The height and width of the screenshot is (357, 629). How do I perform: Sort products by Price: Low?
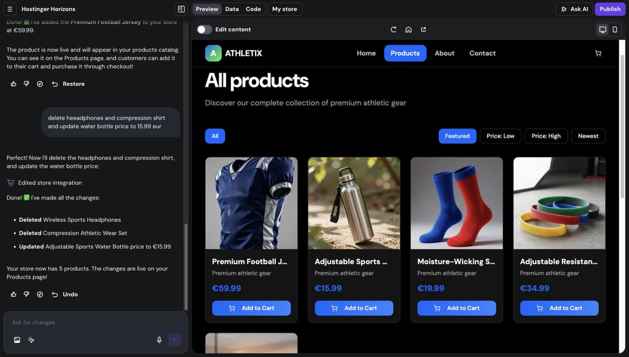tap(500, 136)
